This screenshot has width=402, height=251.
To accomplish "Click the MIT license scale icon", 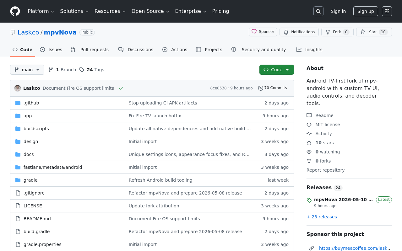I will point(309,125).
